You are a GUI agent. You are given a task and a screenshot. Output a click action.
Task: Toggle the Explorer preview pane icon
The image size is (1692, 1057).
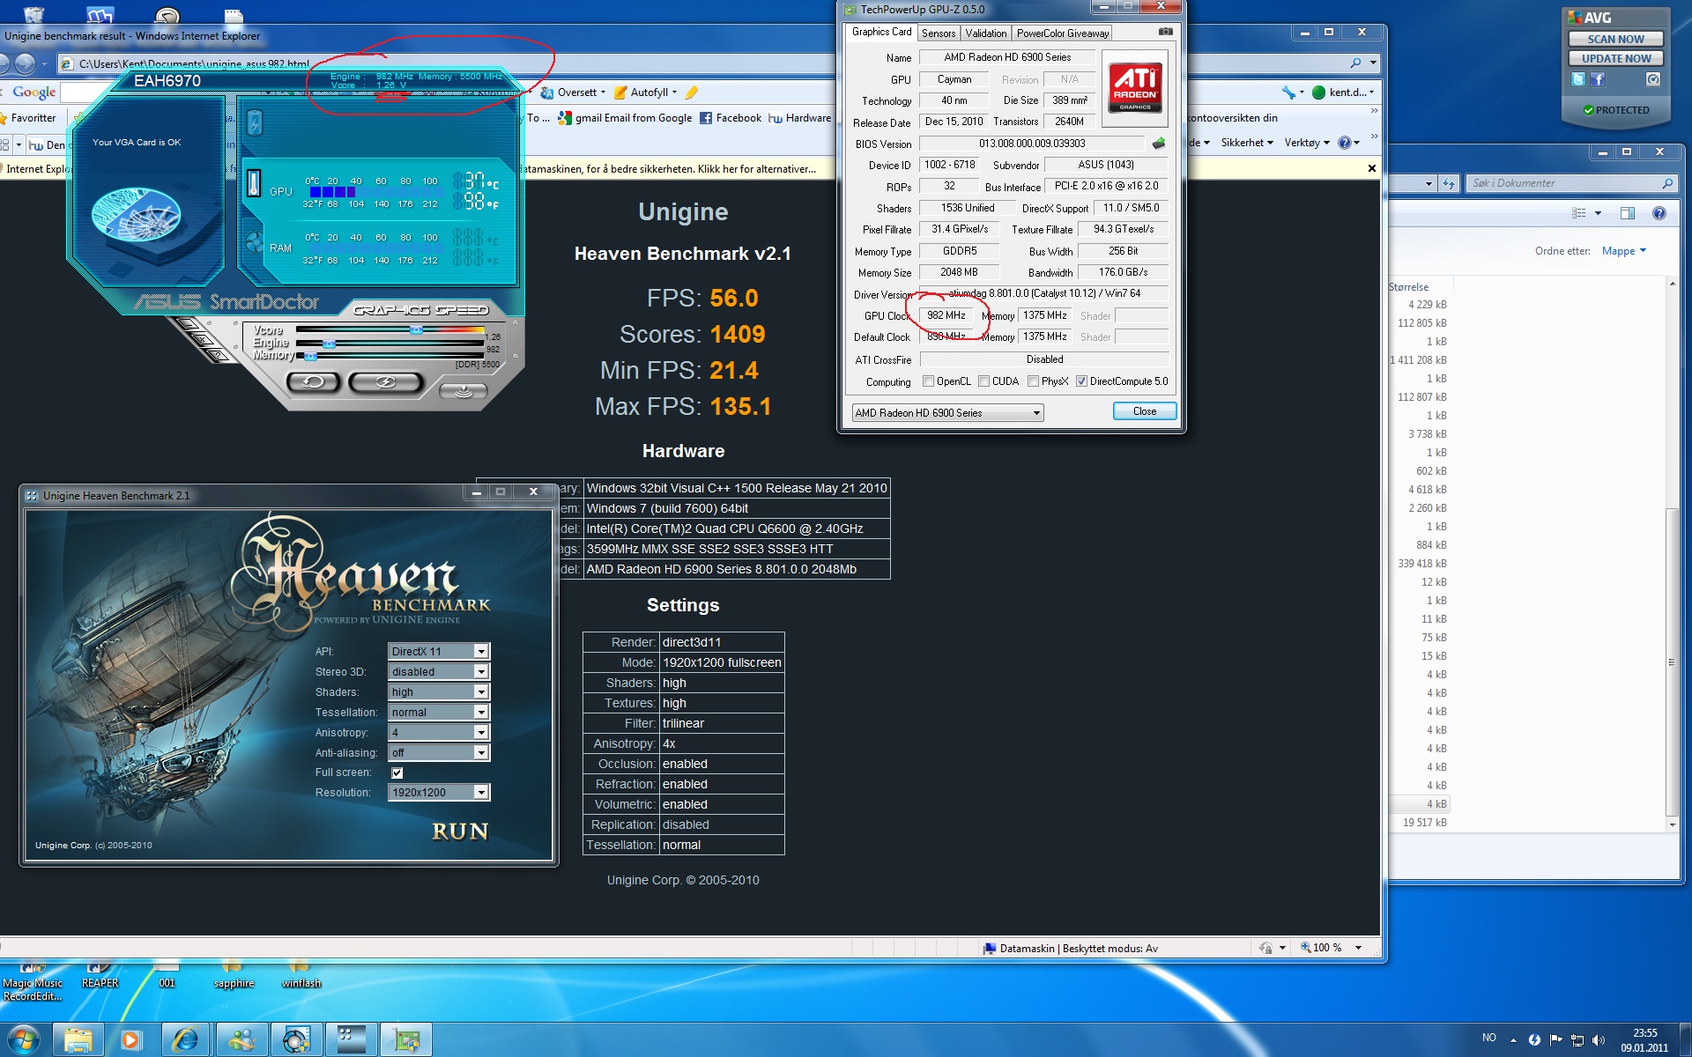pyautogui.click(x=1628, y=213)
